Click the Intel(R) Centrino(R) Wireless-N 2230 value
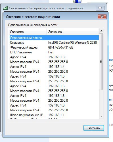 point(72,43)
